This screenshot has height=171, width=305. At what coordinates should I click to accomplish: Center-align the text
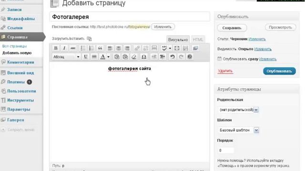point(119,48)
